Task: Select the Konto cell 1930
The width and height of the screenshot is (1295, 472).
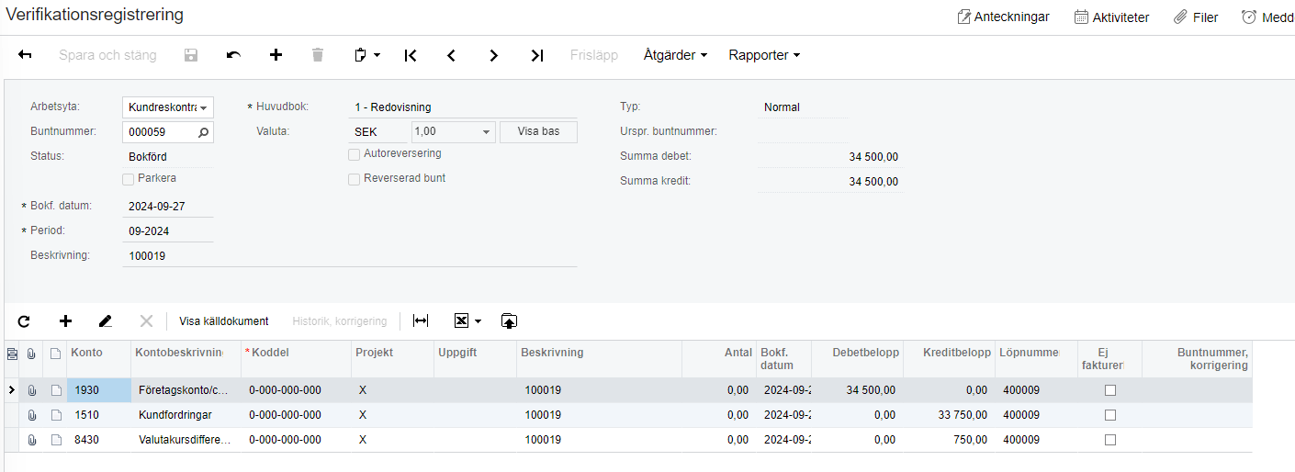Action: (x=99, y=390)
